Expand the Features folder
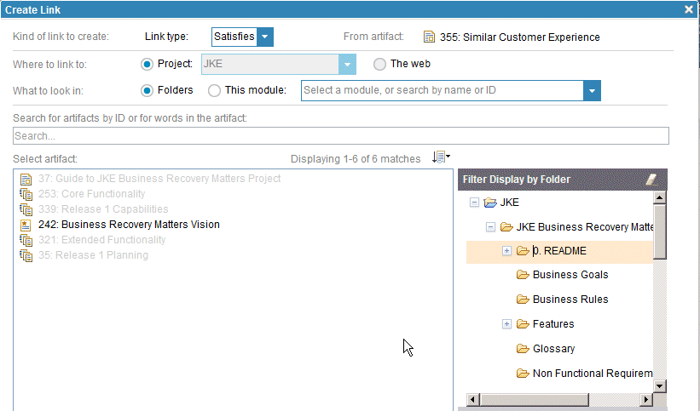This screenshot has height=411, width=700. click(506, 324)
